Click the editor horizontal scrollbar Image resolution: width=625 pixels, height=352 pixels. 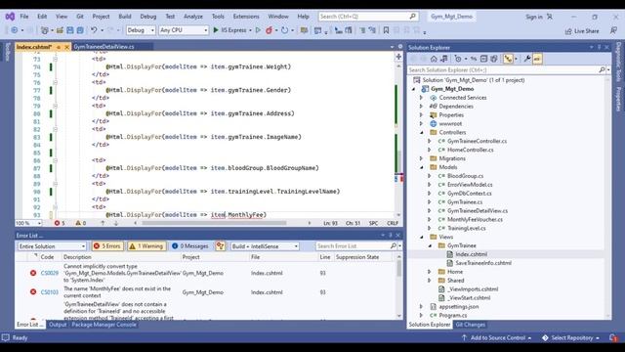pyautogui.click(x=214, y=223)
